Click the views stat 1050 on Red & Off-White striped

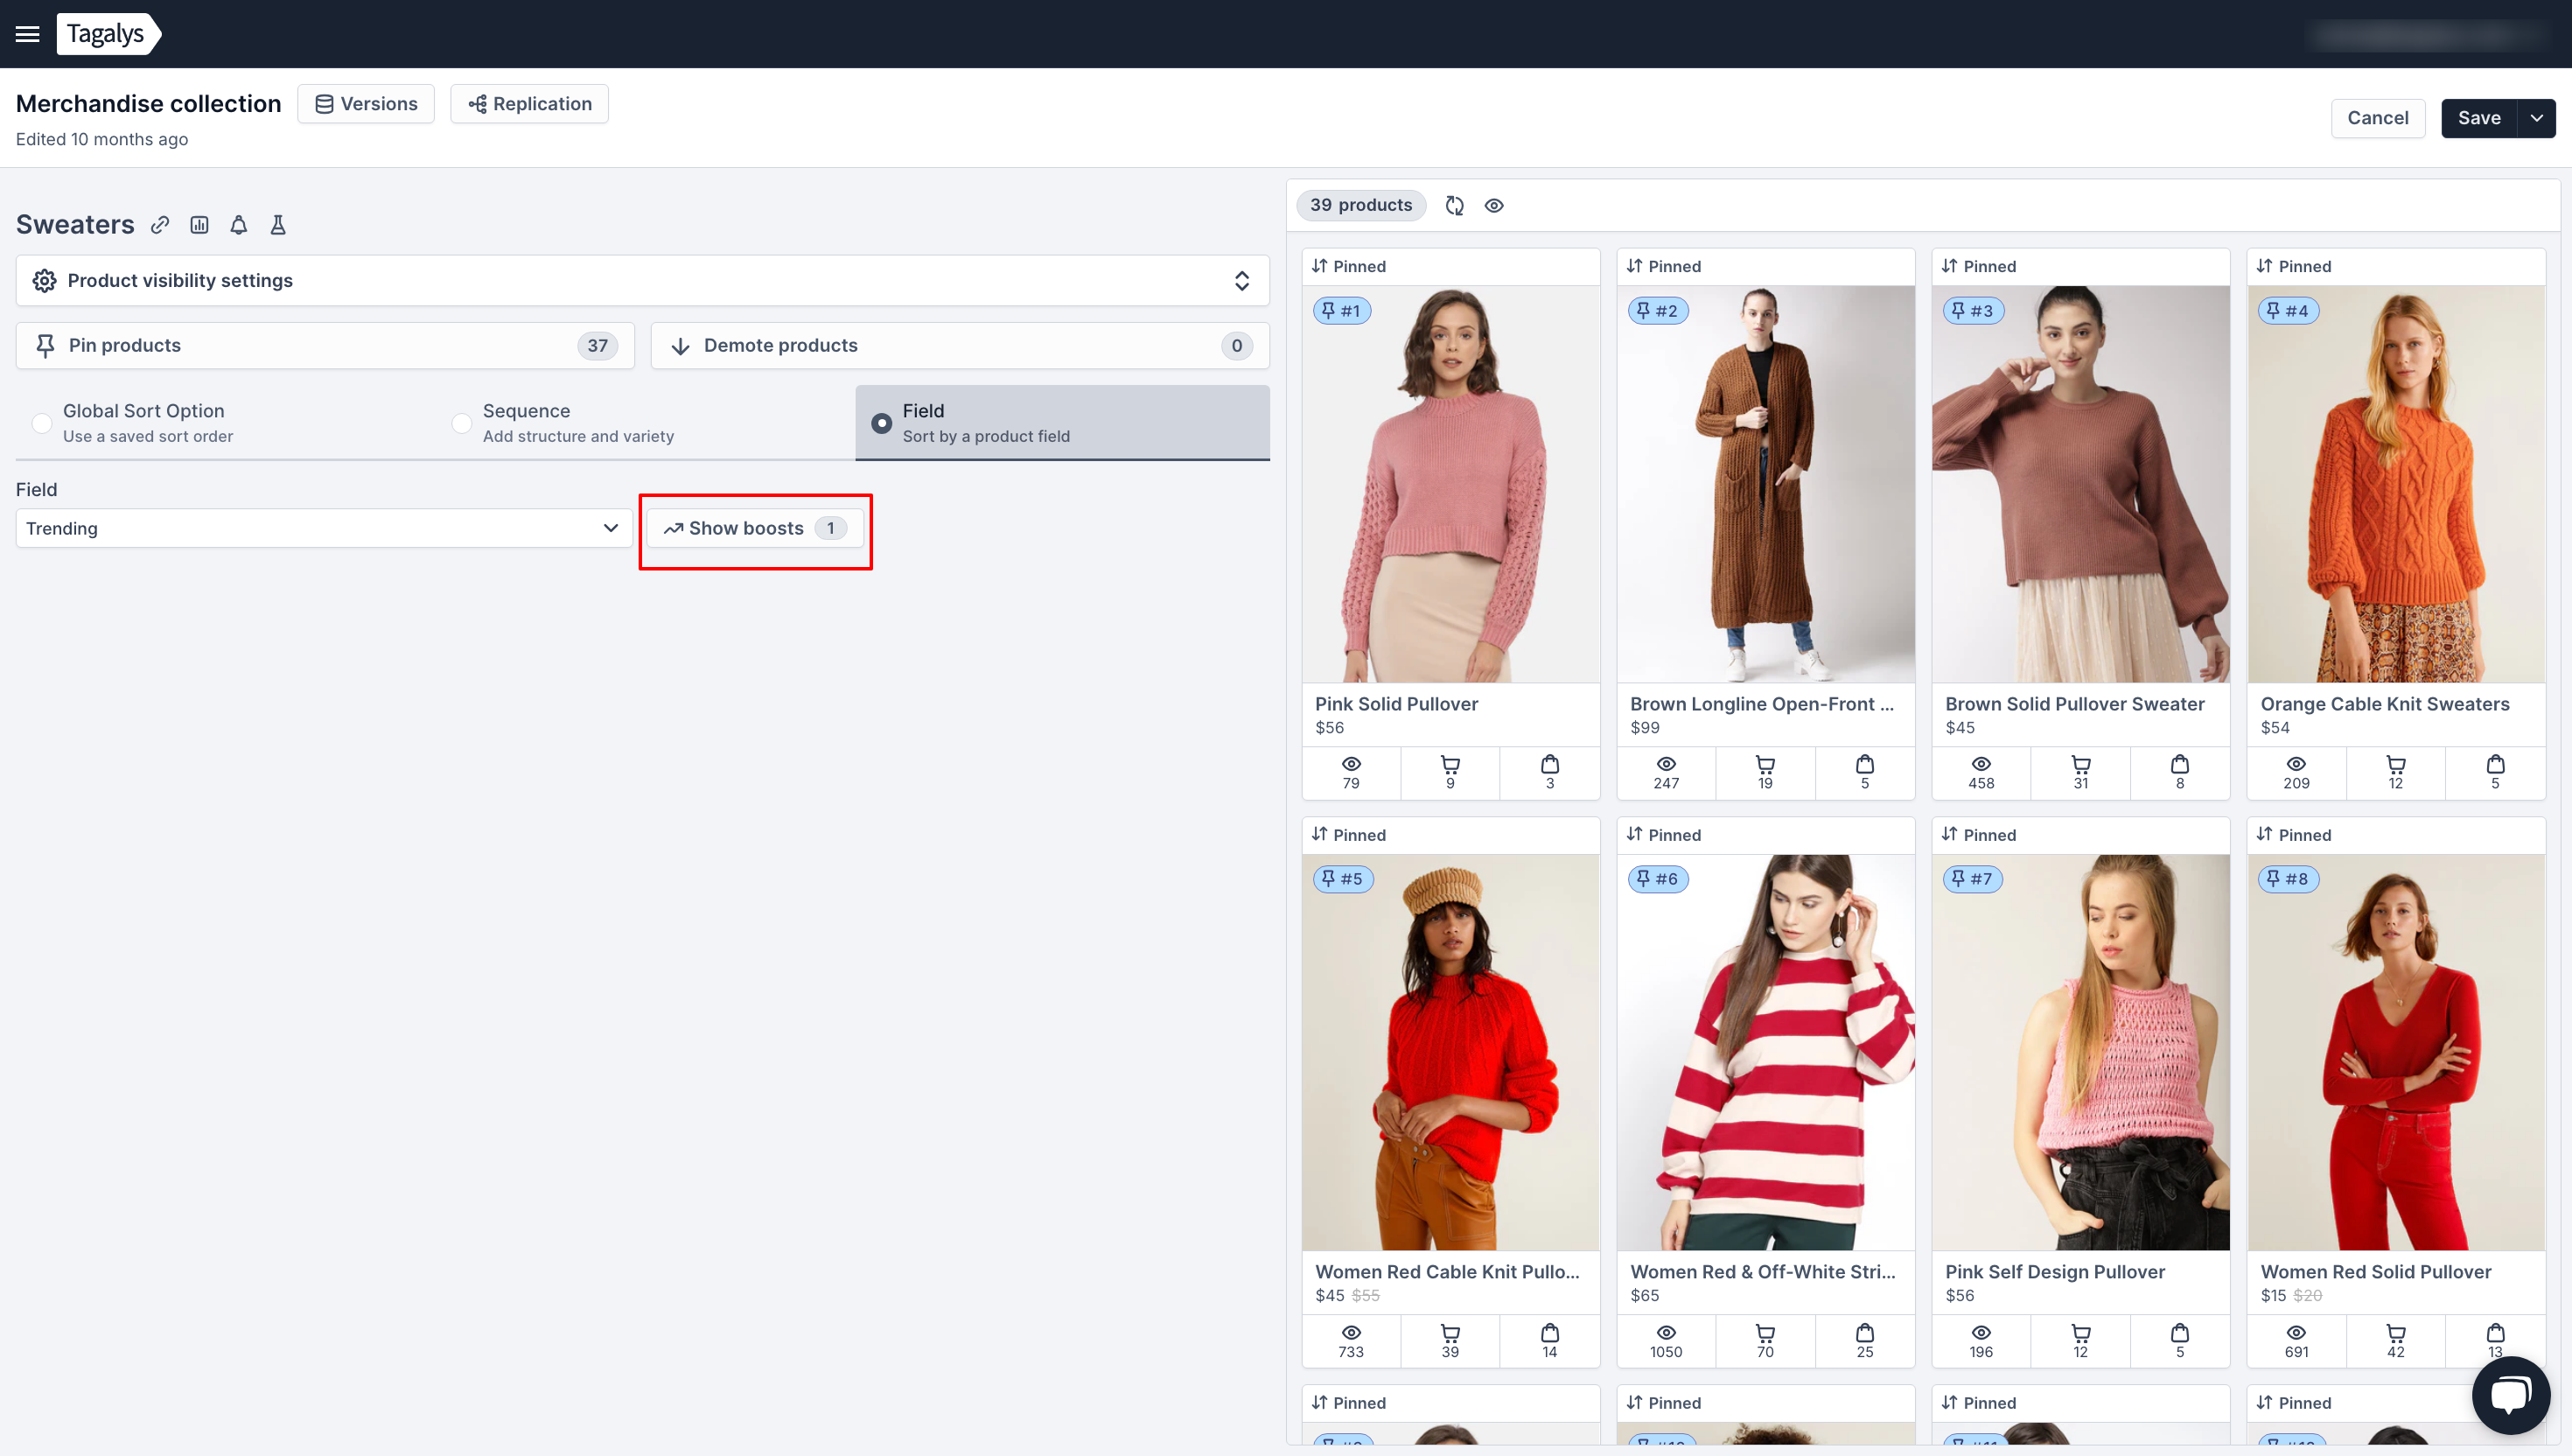1666,1341
